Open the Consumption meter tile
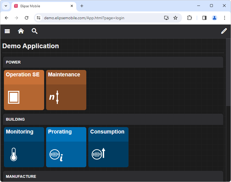This screenshot has height=182, width=231. 108,147
